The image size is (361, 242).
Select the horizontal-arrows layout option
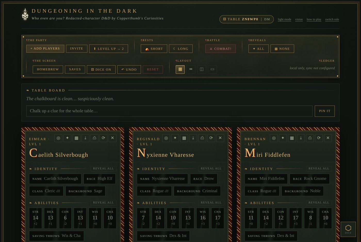click(x=191, y=69)
